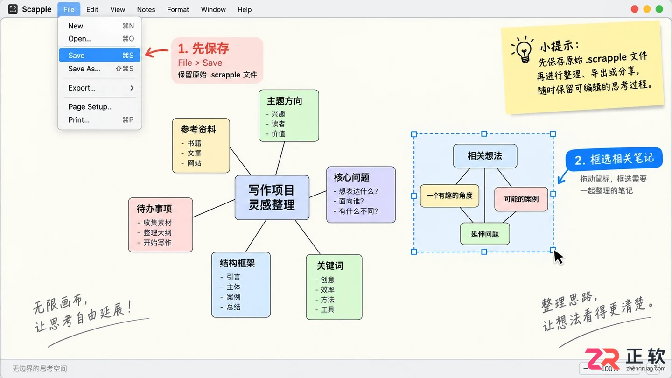Click the pink 可能的案例 note

(521, 199)
